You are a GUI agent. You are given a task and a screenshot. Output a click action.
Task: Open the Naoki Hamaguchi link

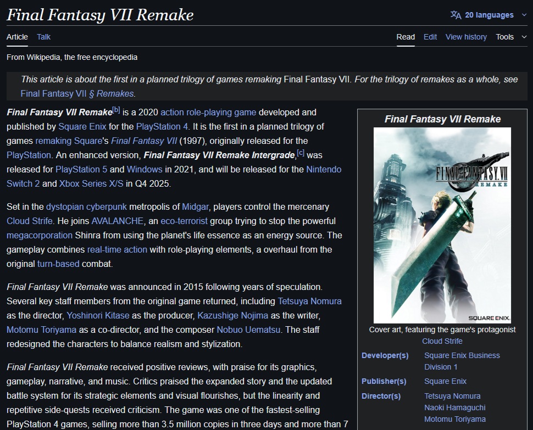pyautogui.click(x=454, y=407)
